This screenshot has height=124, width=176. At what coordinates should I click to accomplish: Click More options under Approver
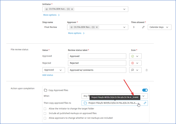click(76, 33)
